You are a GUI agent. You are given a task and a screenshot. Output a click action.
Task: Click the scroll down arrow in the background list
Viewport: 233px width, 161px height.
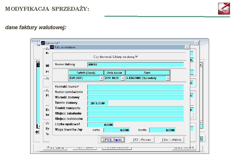coord(201,123)
